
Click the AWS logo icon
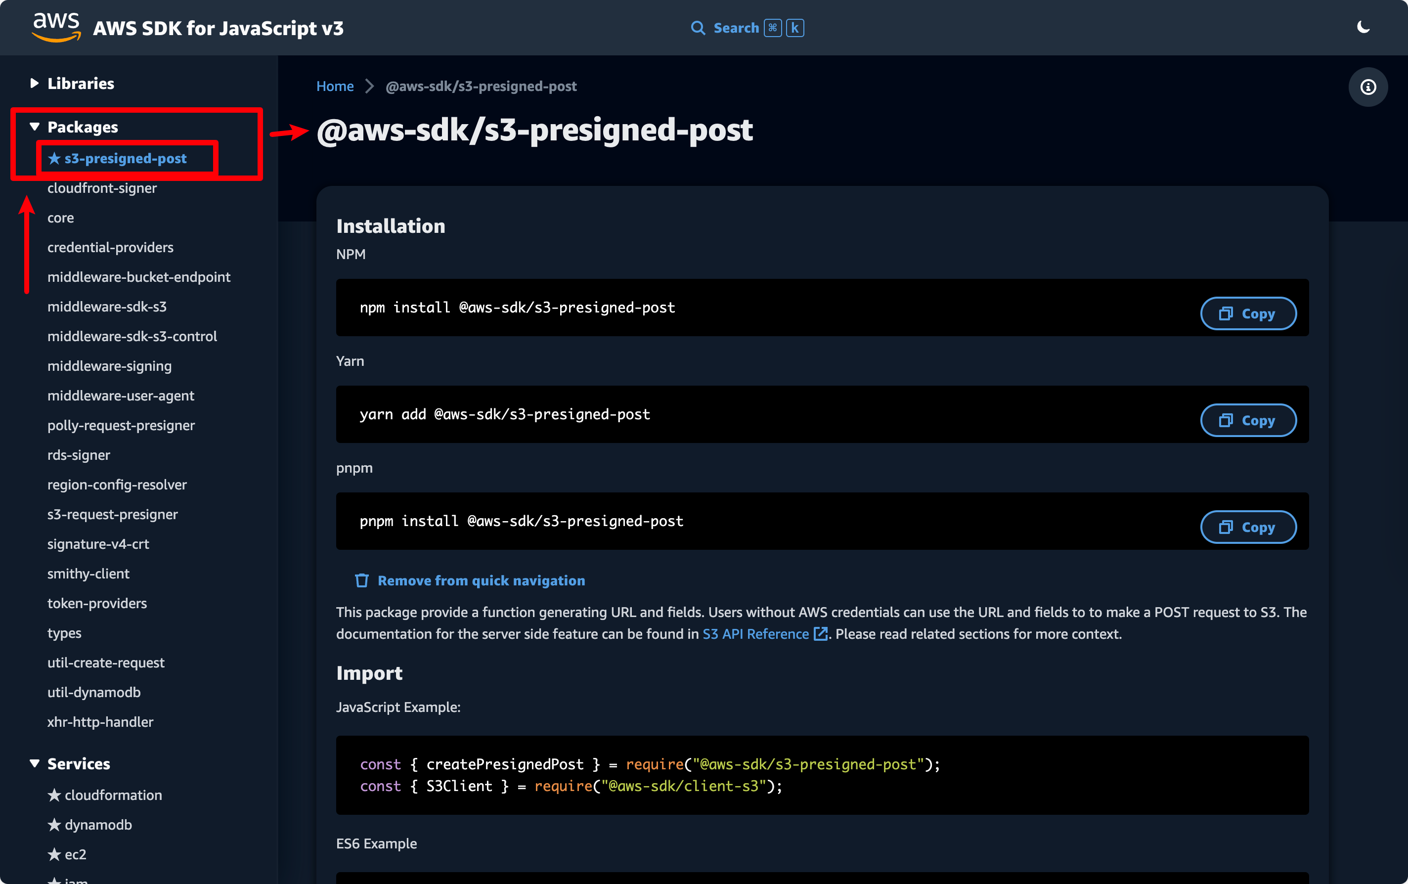[x=56, y=28]
